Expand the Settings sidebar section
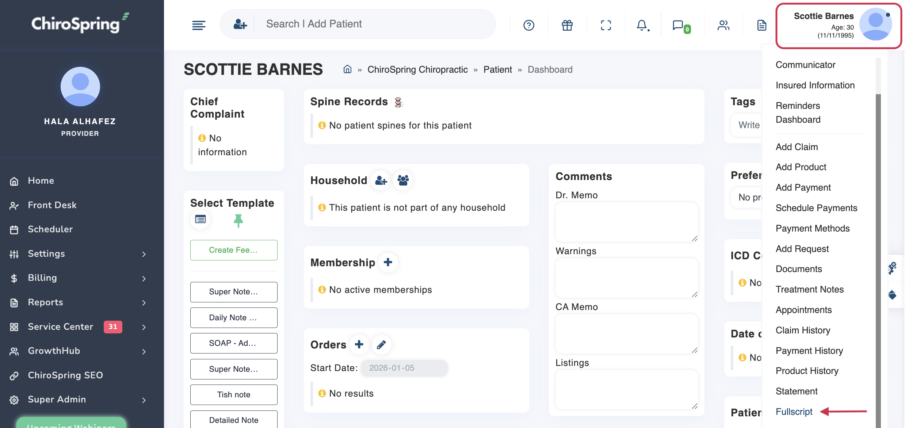 point(46,253)
